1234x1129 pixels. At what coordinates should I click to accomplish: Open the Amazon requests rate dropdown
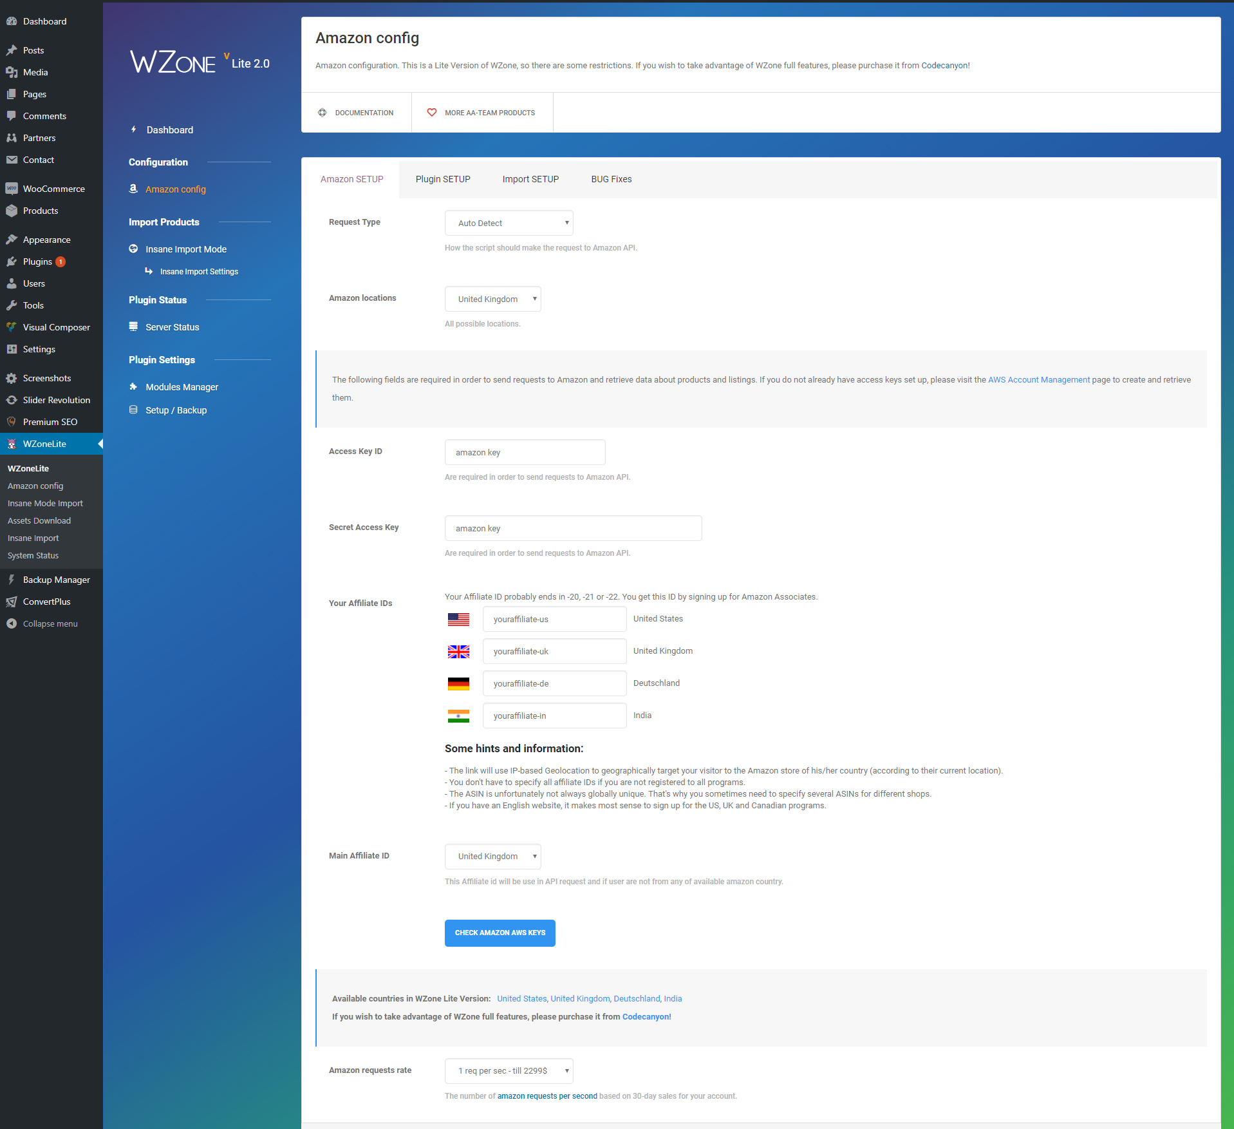click(x=509, y=1070)
